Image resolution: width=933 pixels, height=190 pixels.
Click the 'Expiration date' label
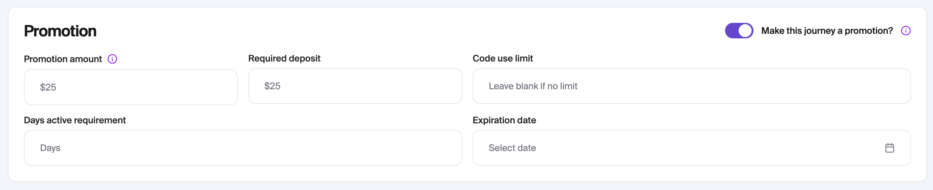pos(504,120)
